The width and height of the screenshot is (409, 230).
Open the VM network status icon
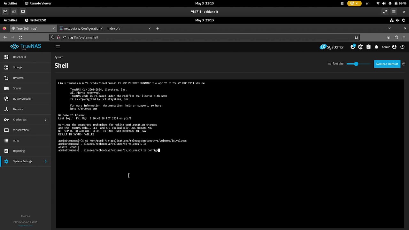click(392, 20)
